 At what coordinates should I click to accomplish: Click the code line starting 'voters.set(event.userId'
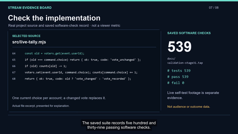pyautogui.click(x=81, y=72)
